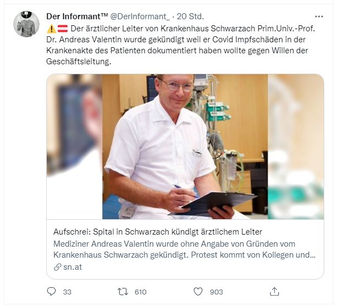Click the warning sign emoji in tweet

point(51,29)
